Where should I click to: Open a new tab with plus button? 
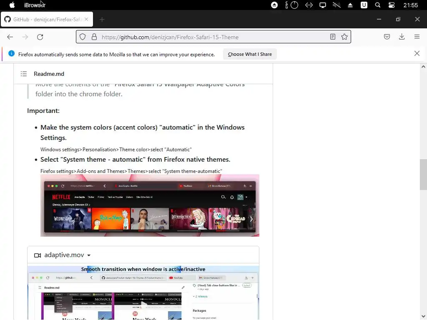(x=102, y=19)
